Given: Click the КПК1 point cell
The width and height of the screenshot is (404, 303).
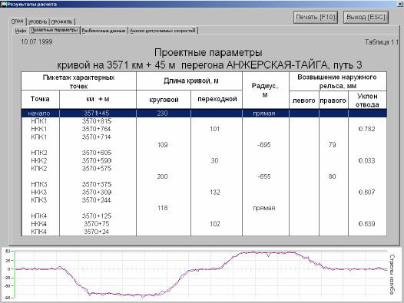Looking at the screenshot, I should point(39,137).
